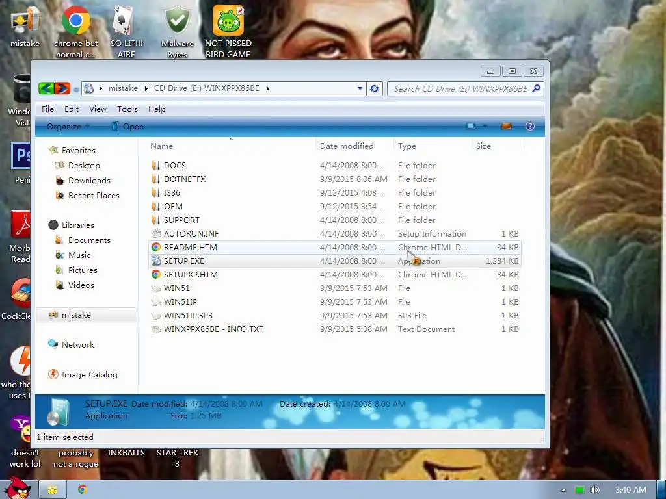Click 'mistake' in the address bar path
This screenshot has height=499, width=666.
coord(123,88)
